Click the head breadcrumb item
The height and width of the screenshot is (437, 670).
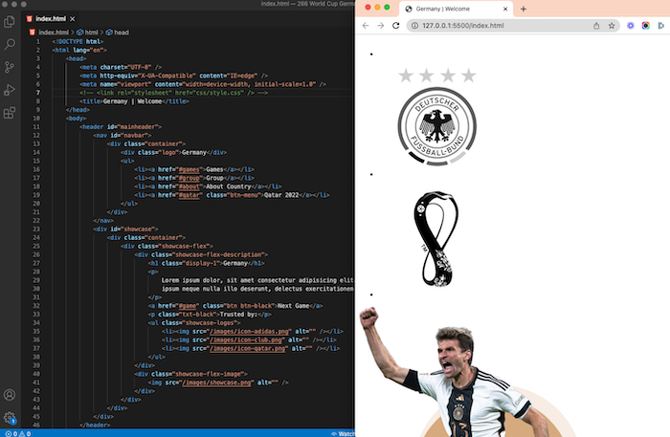pyautogui.click(x=117, y=33)
